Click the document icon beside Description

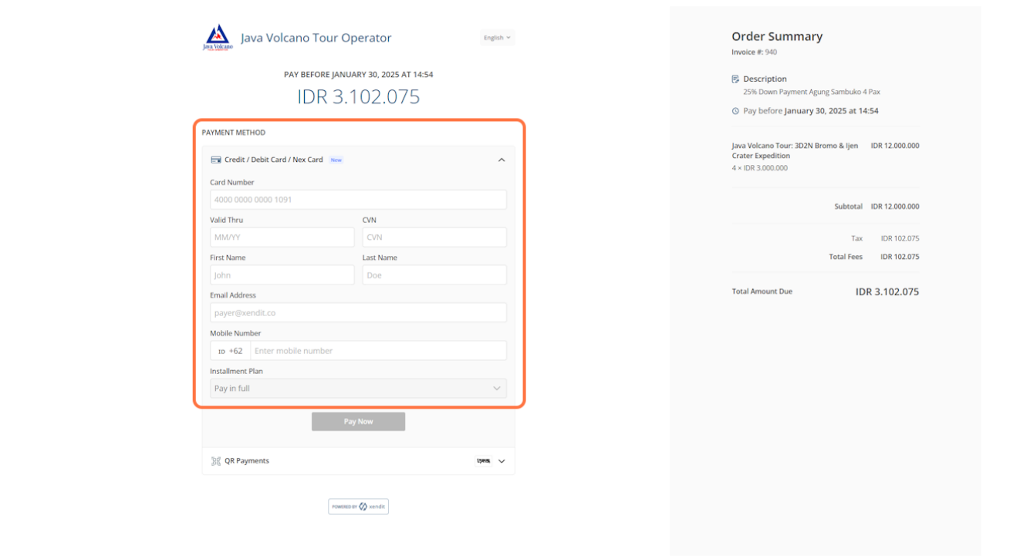tap(735, 79)
